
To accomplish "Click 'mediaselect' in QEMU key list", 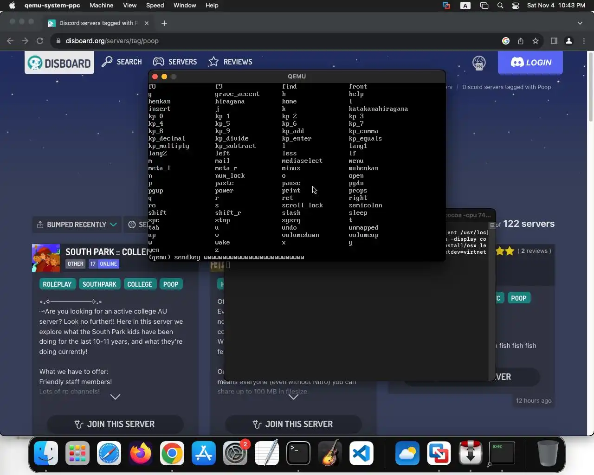I will tap(302, 160).
